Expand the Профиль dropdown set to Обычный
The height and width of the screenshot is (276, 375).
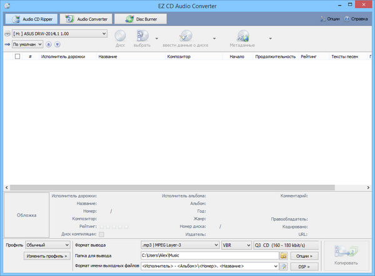tap(43, 245)
